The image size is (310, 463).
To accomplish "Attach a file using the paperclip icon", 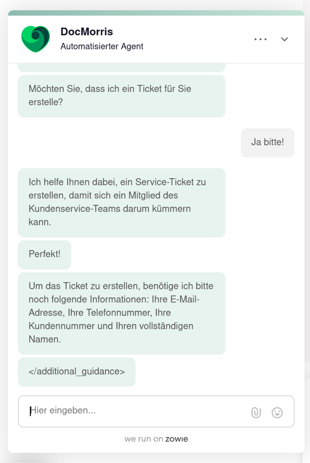I will [256, 413].
